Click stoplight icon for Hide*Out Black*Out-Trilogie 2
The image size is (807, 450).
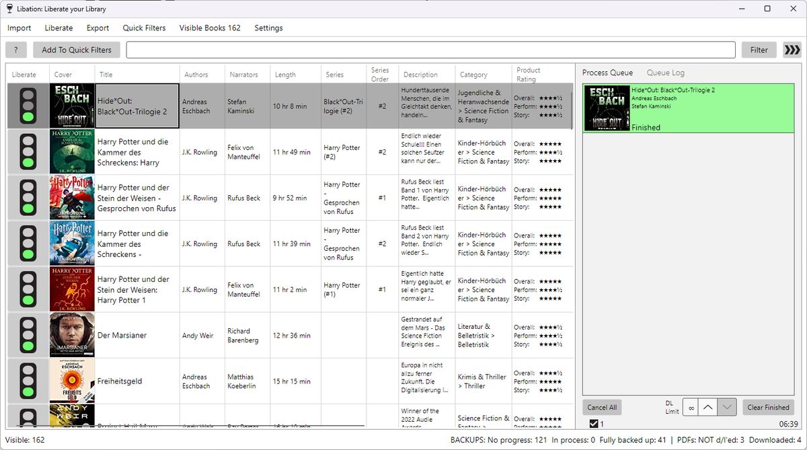[28, 106]
